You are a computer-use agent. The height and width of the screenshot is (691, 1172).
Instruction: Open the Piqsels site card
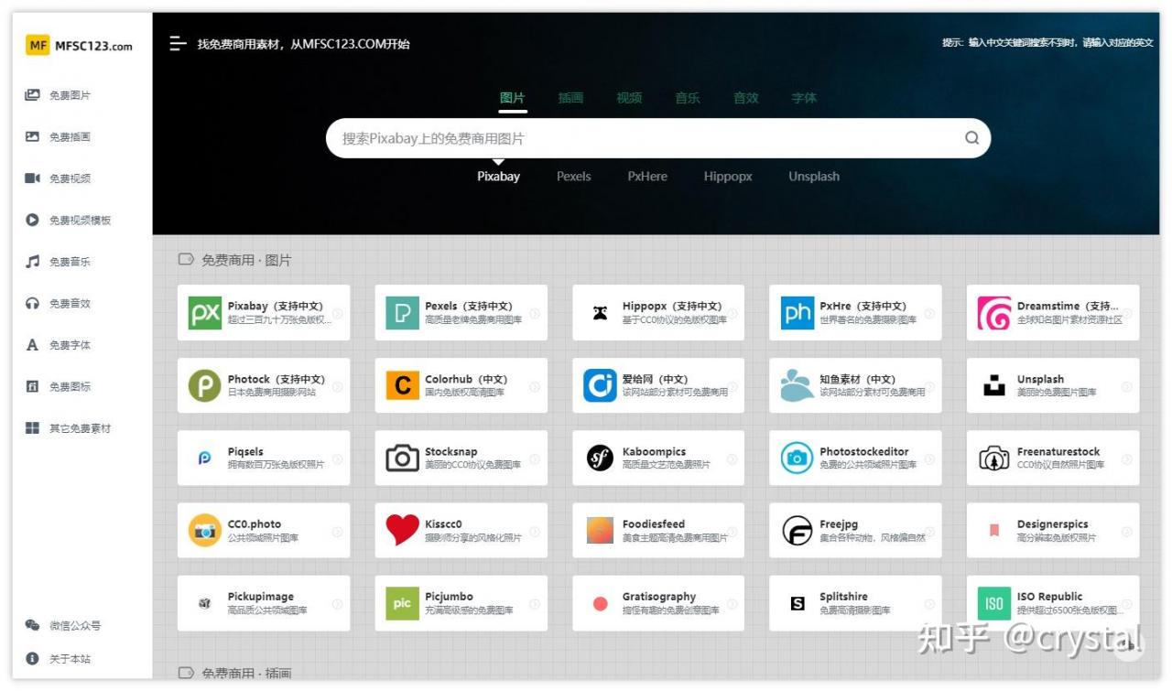point(264,458)
